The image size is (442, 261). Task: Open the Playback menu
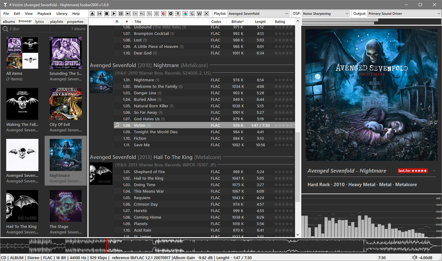[44, 14]
